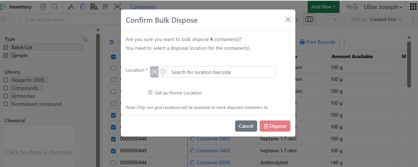
Task: Open the nine-dot apps grid launcher
Action: click(x=413, y=7)
